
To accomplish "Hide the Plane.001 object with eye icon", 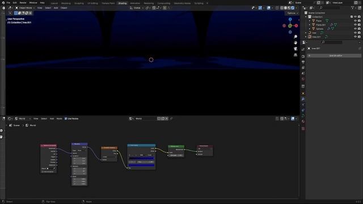I will (355, 25).
